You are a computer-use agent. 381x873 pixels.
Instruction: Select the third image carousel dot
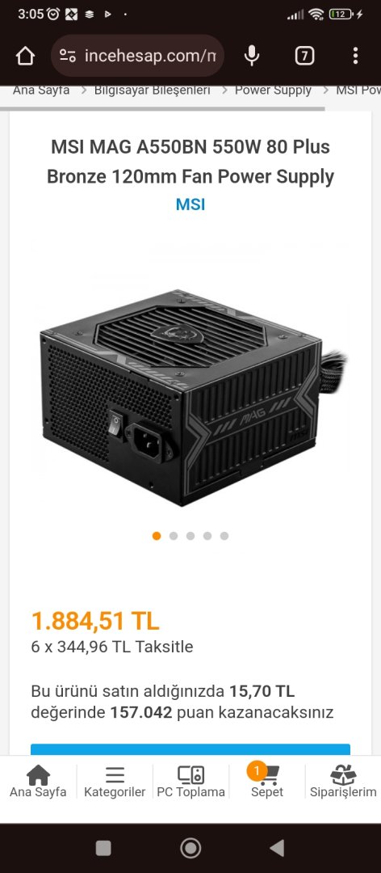click(x=190, y=536)
